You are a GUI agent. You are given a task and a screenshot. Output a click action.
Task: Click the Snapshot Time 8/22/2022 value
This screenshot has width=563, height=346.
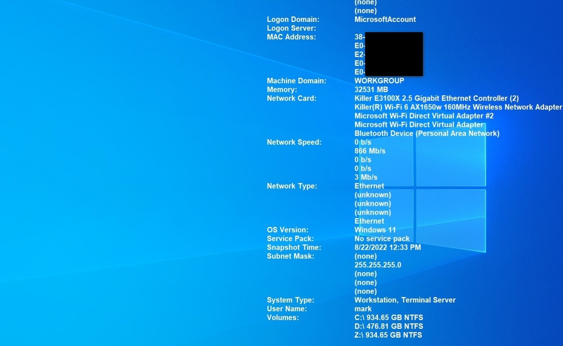tap(387, 247)
